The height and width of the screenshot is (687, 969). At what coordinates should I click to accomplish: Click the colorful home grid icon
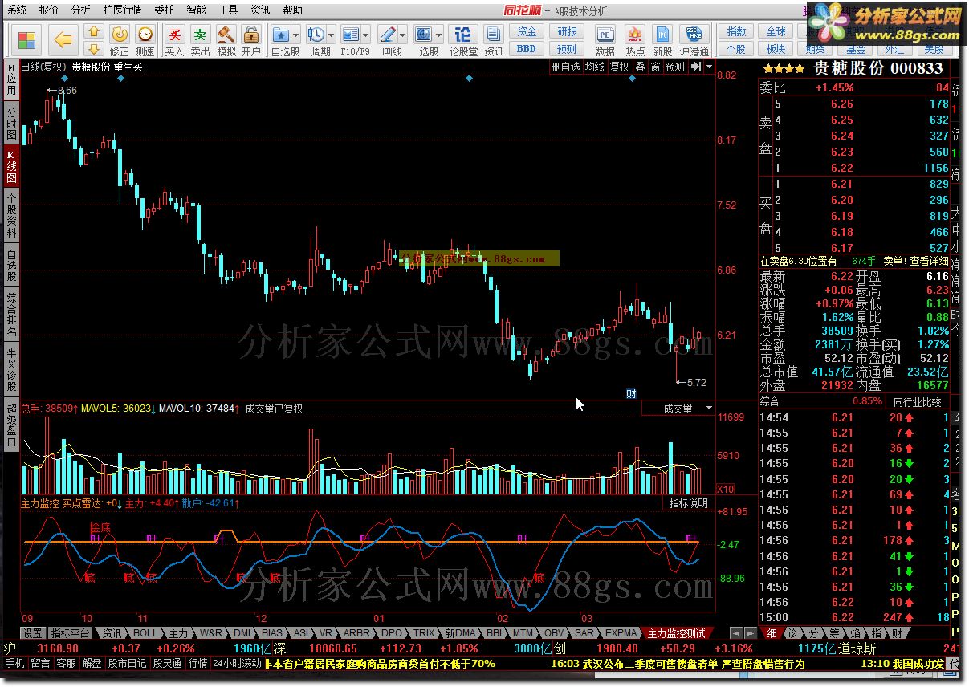[x=26, y=40]
